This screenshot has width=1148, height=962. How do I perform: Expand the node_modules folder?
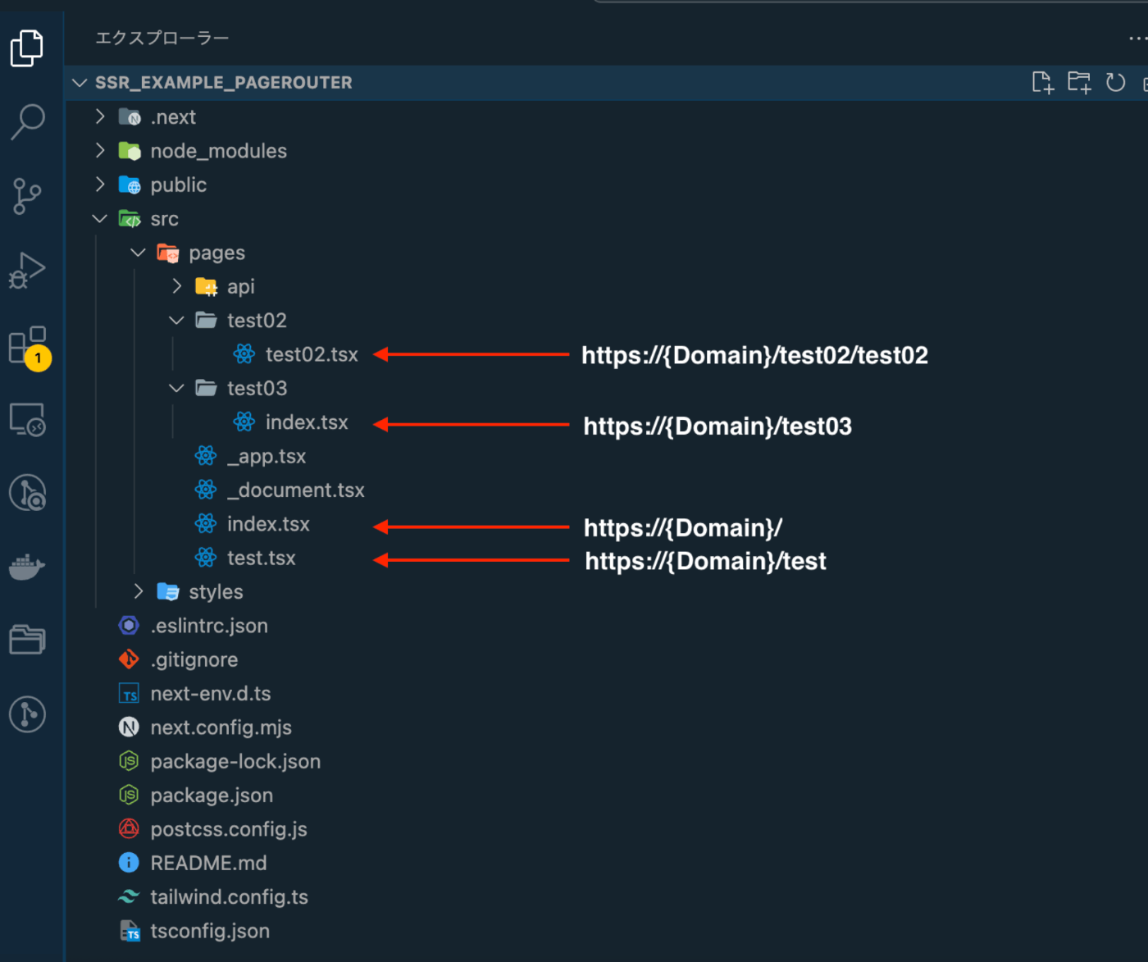click(x=99, y=150)
